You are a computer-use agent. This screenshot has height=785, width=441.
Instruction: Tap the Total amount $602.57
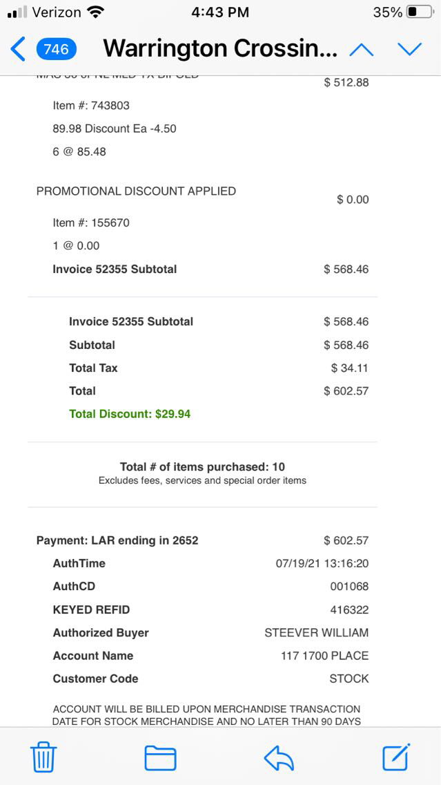click(346, 390)
